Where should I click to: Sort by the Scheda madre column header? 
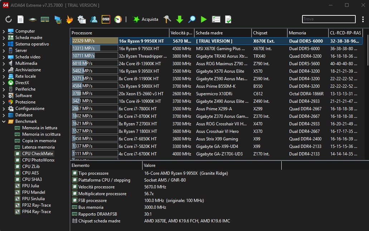pos(223,33)
